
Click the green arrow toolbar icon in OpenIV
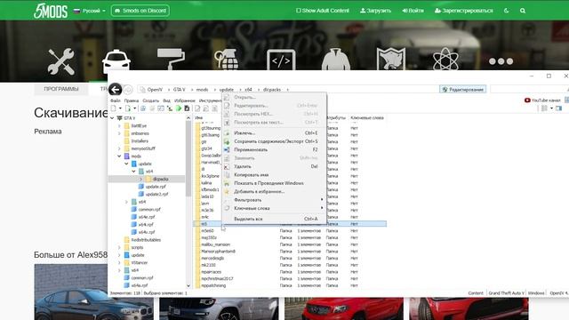(178, 108)
